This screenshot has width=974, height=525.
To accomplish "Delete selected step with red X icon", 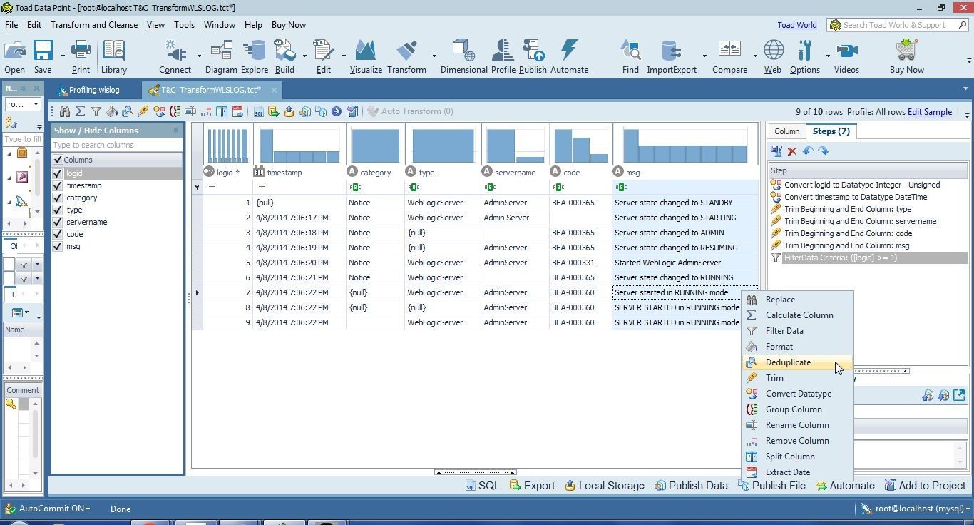I will point(792,151).
